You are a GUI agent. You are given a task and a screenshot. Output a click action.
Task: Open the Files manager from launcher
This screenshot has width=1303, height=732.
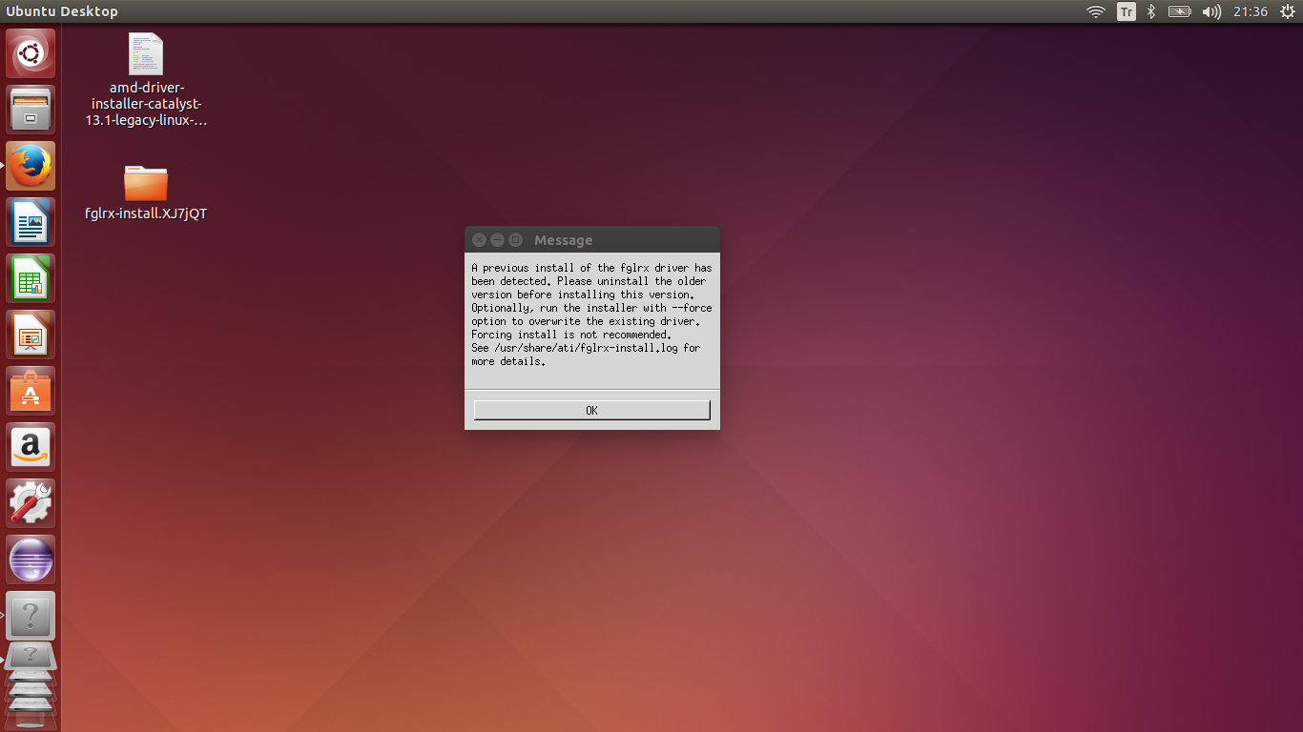point(31,110)
